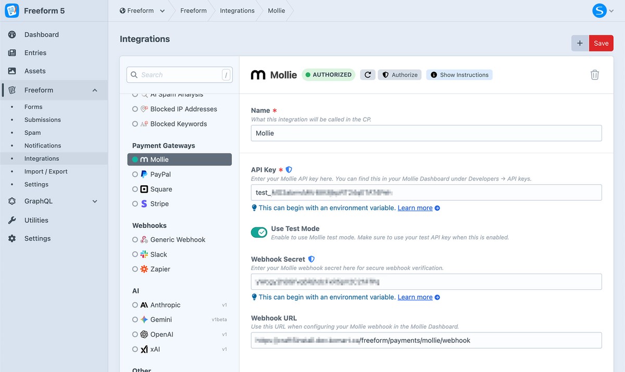Image resolution: width=625 pixels, height=372 pixels.
Task: Select the Slack webhook integration
Action: pyautogui.click(x=158, y=254)
